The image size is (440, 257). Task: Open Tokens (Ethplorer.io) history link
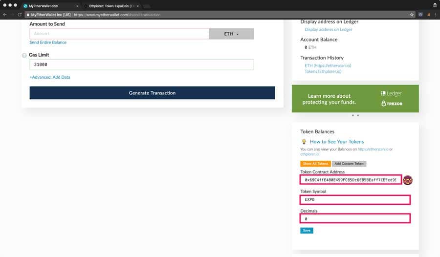coord(323,71)
